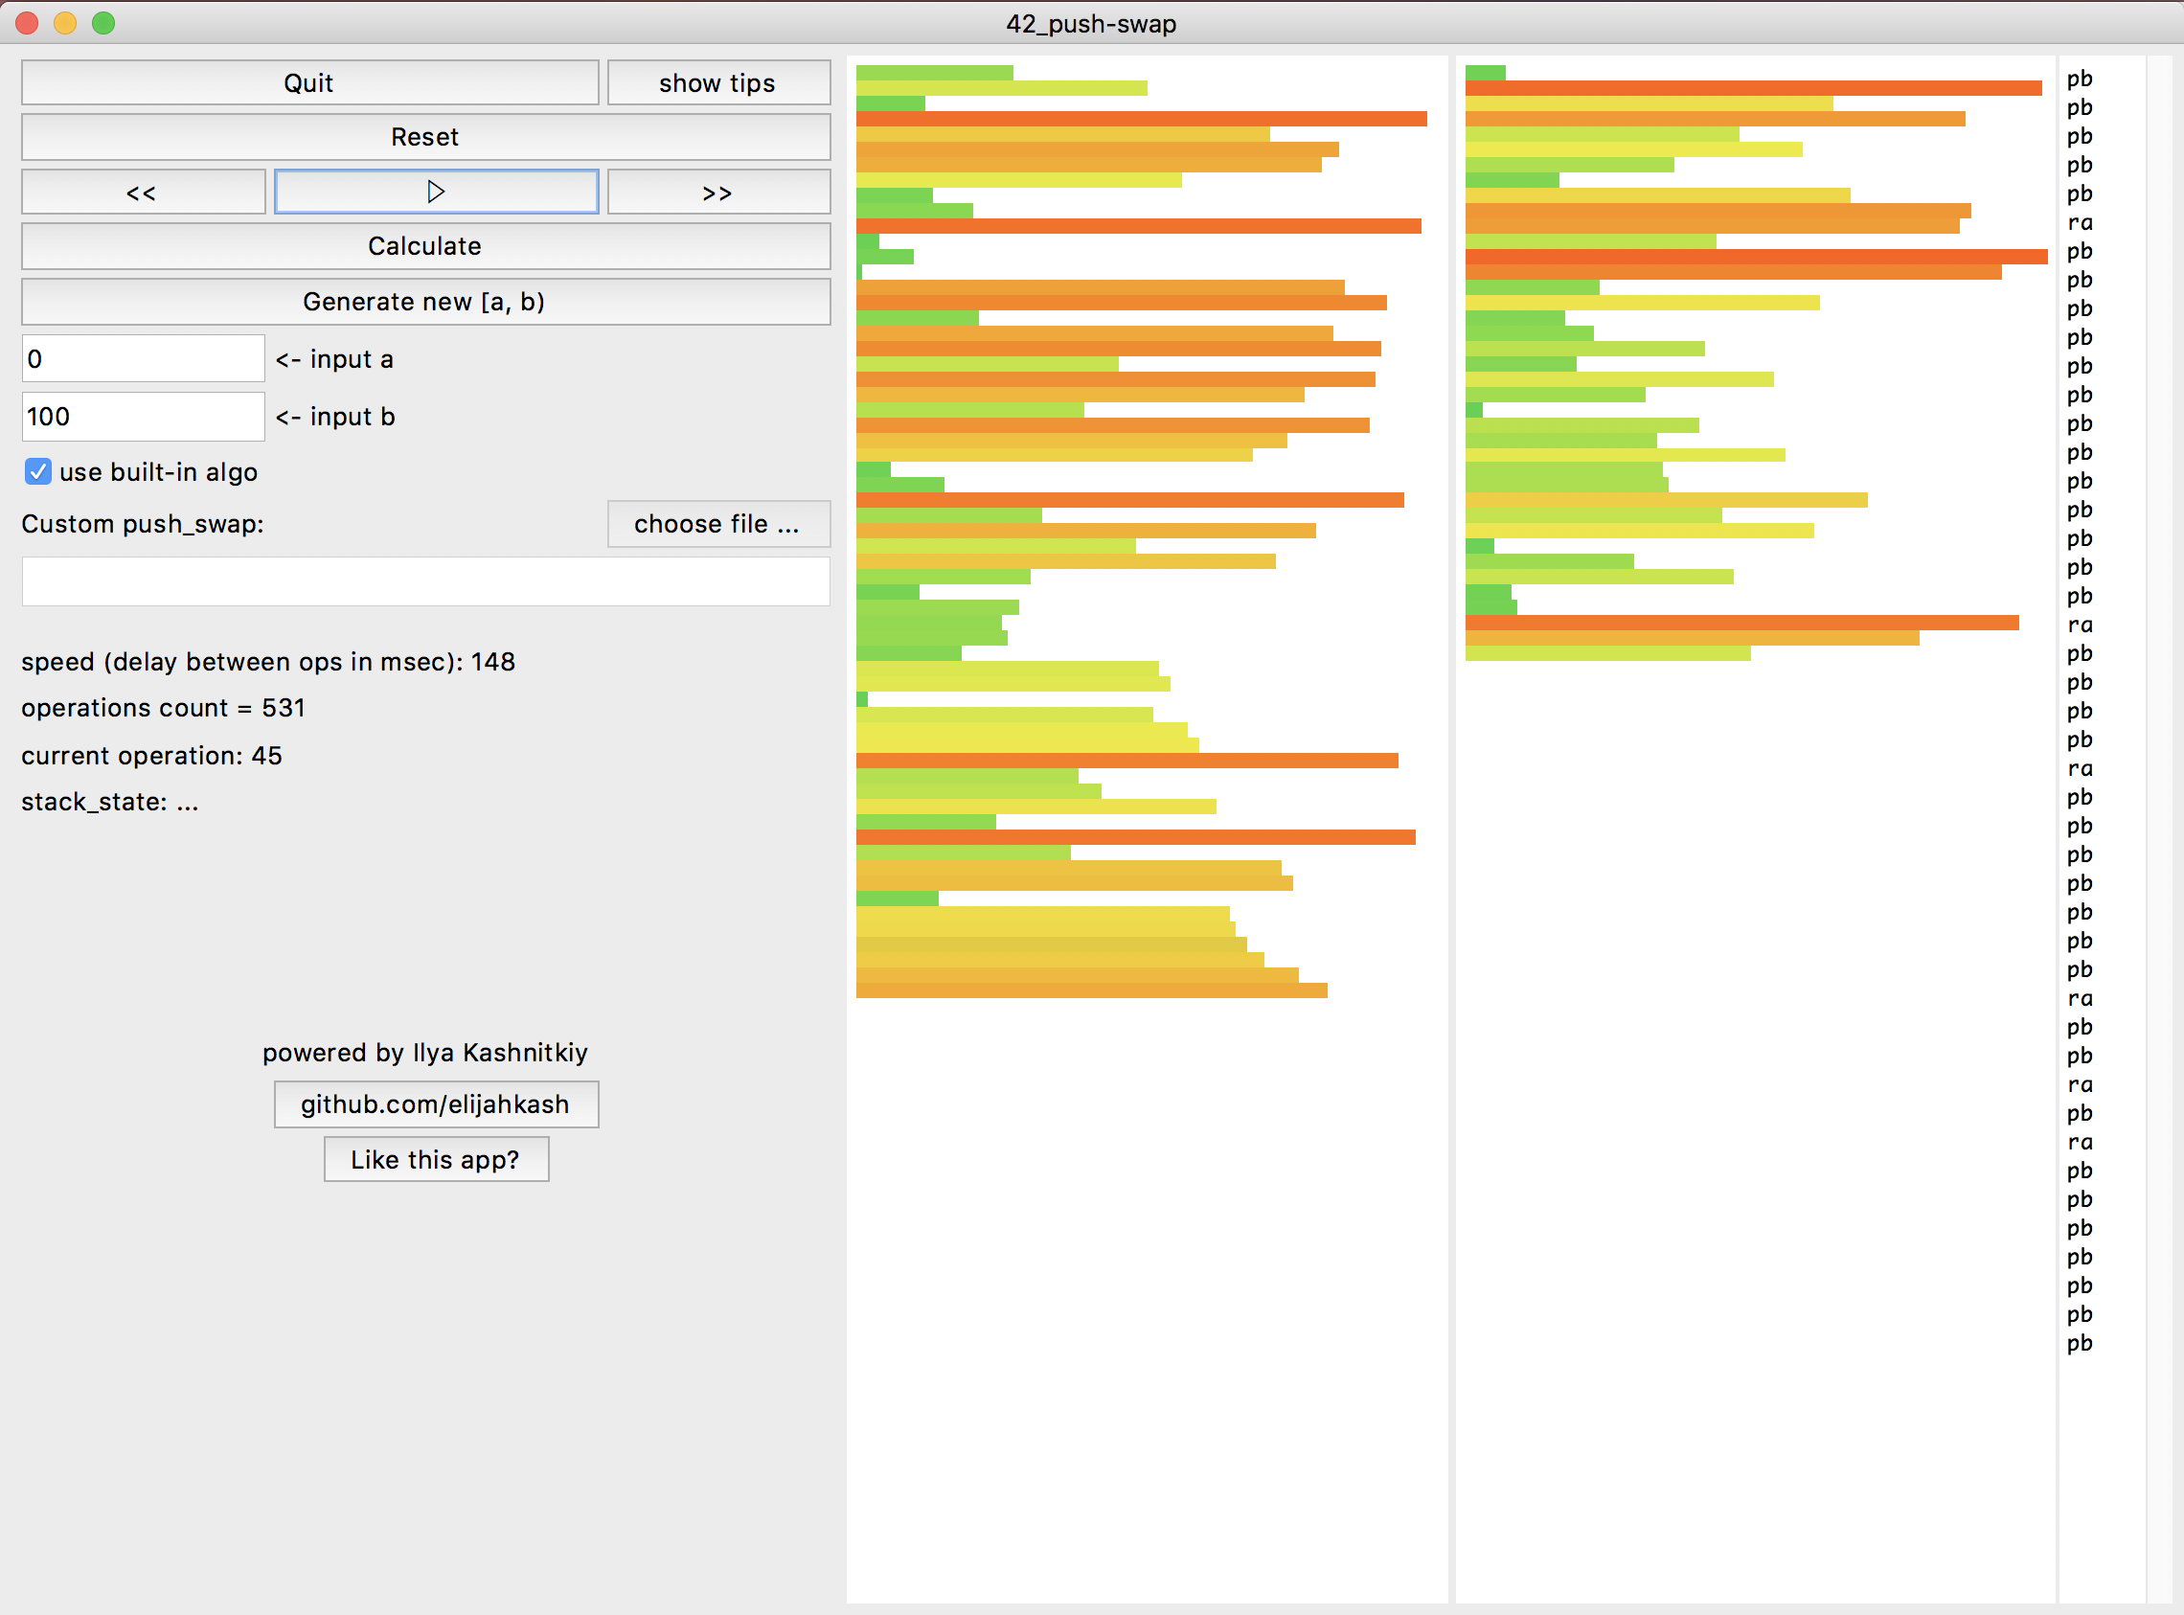
Task: Focus the input a field
Action: coord(143,359)
